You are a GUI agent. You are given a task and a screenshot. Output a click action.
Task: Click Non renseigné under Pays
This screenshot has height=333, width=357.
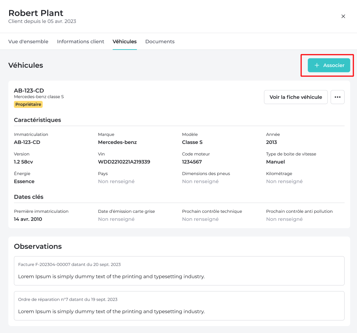click(x=116, y=181)
